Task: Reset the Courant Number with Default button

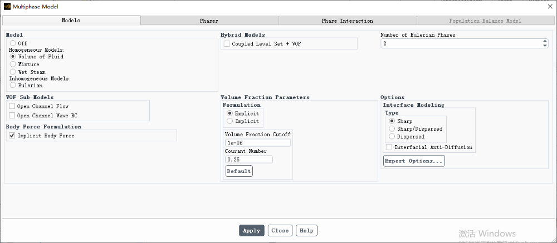Action: click(238, 171)
